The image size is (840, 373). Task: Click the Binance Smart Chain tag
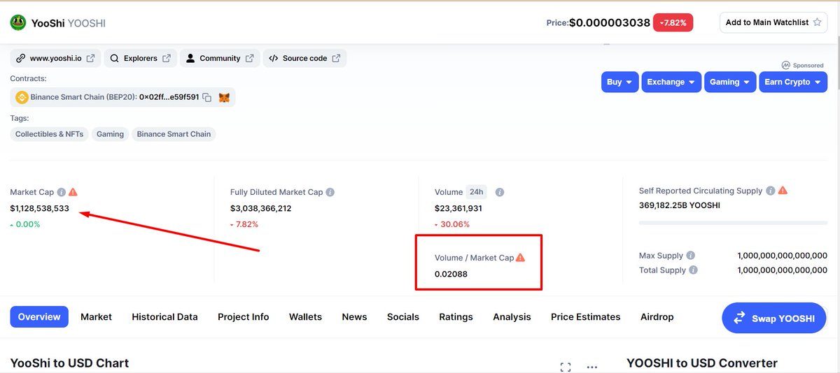tap(174, 134)
